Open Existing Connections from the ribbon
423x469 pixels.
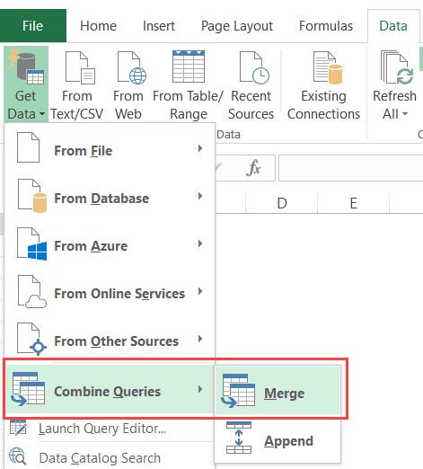323,85
